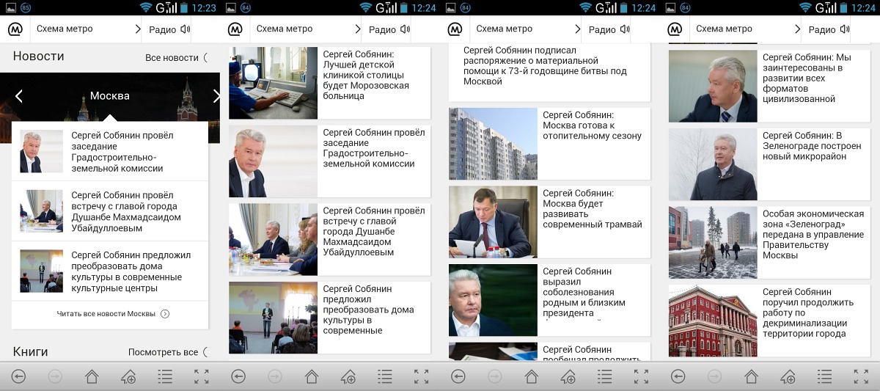Open list icon under the Зеленоград screen
880x391 pixels.
[x=825, y=376]
